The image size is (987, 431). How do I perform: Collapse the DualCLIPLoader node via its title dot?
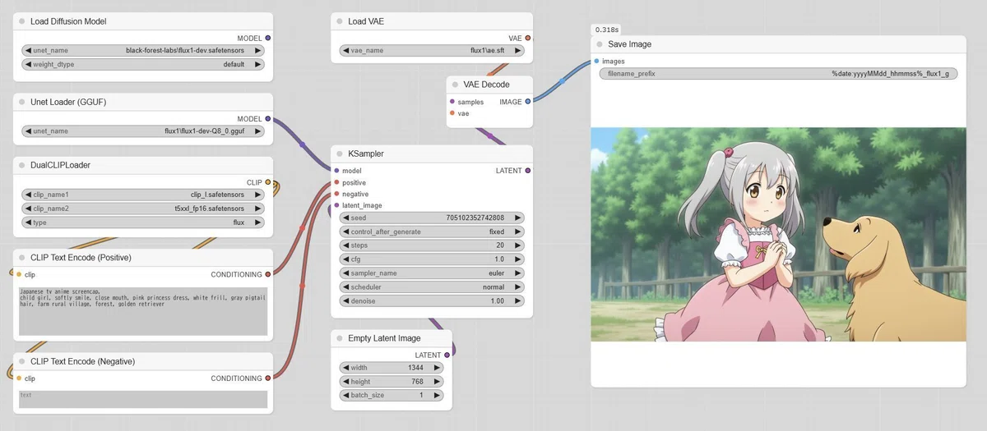pos(22,165)
